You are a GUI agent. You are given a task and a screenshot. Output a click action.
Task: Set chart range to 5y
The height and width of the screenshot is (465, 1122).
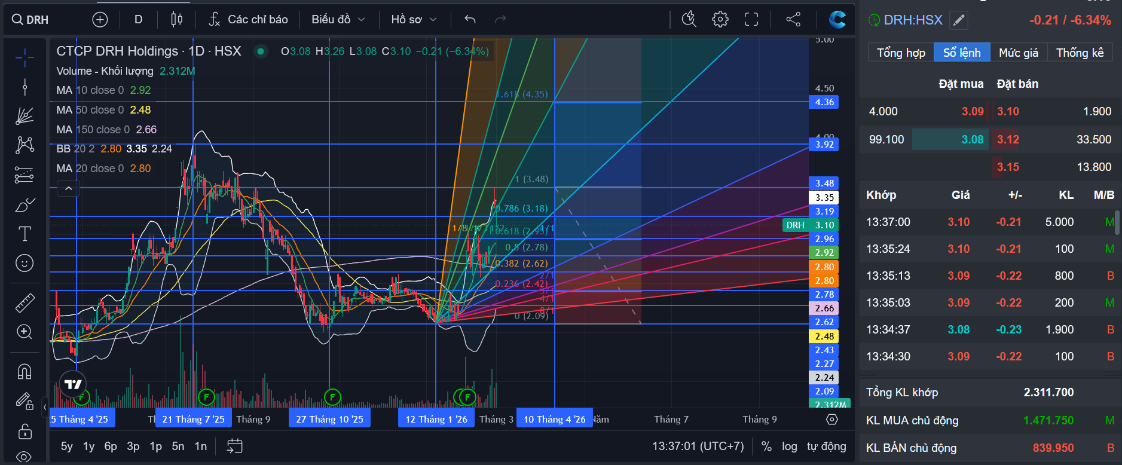click(67, 446)
